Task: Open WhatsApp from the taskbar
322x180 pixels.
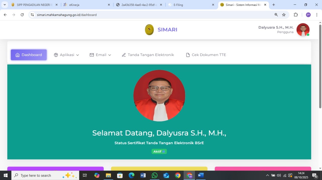Action: click(154, 175)
